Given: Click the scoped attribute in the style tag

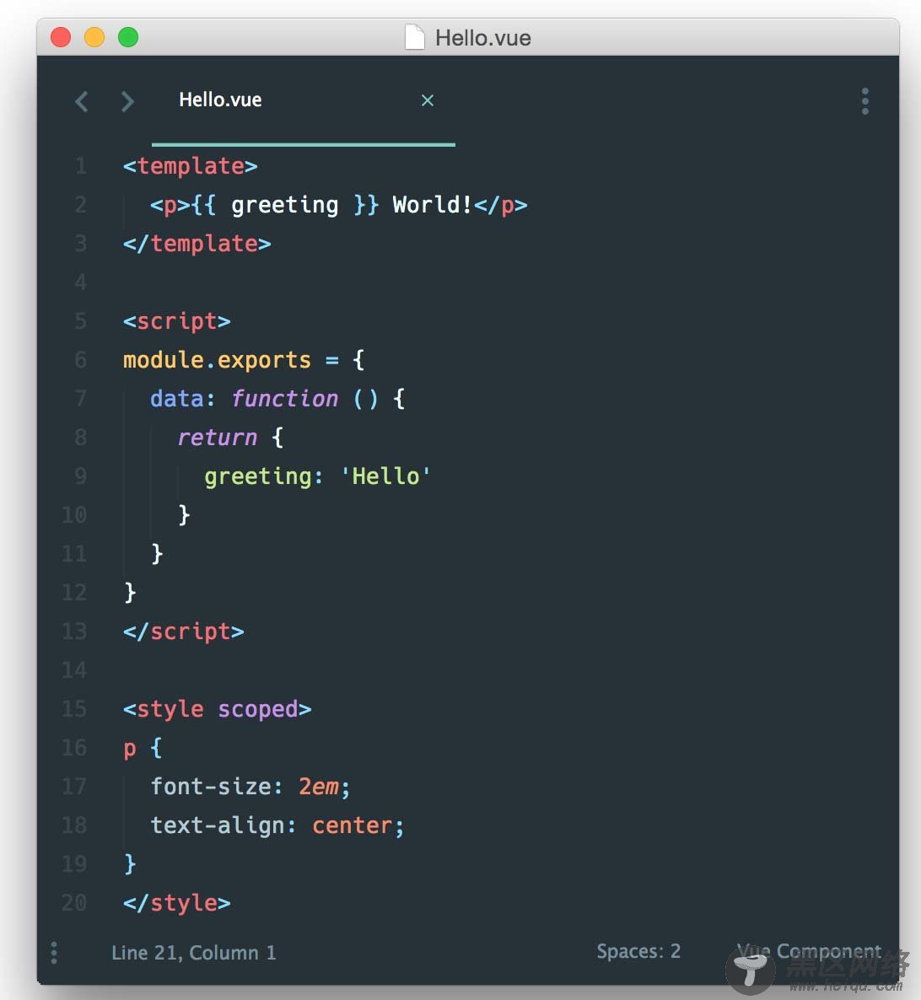Looking at the screenshot, I should (258, 709).
